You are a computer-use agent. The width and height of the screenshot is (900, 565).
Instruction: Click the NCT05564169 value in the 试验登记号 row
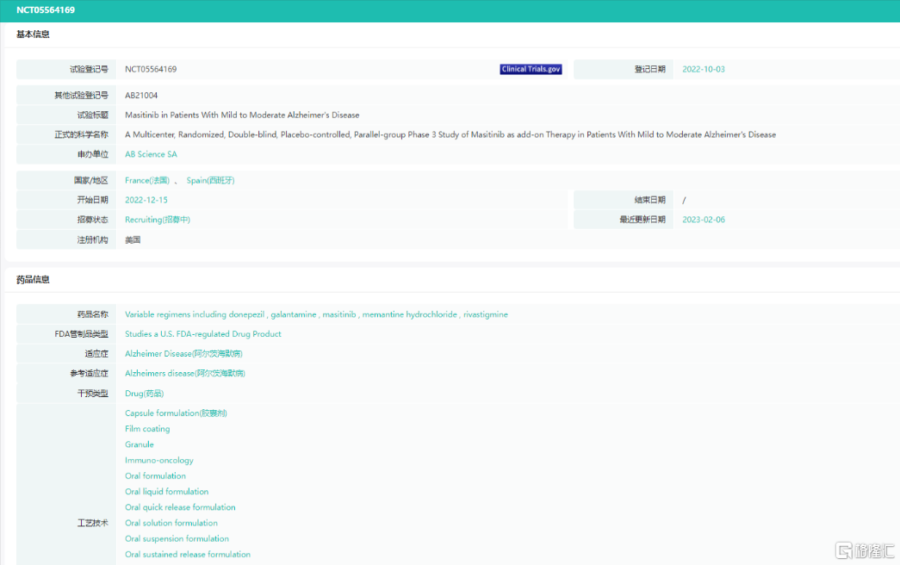click(151, 70)
